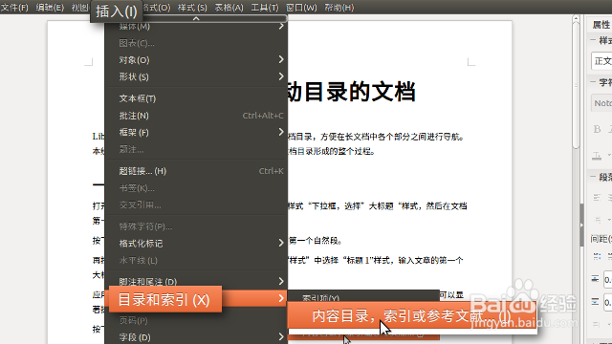This screenshot has height=344, width=612.
Task: Open the 表格(A) menu
Action: click(229, 8)
